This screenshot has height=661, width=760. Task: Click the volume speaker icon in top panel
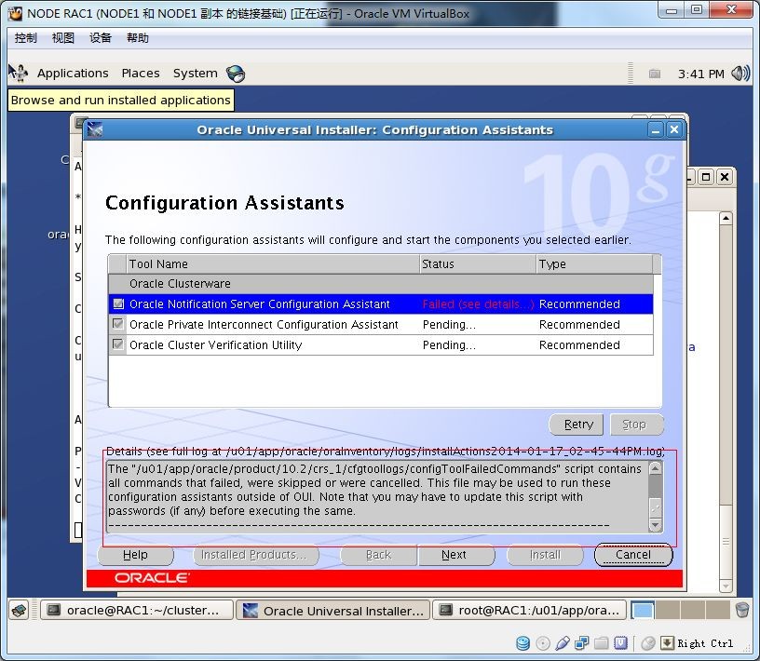[740, 74]
